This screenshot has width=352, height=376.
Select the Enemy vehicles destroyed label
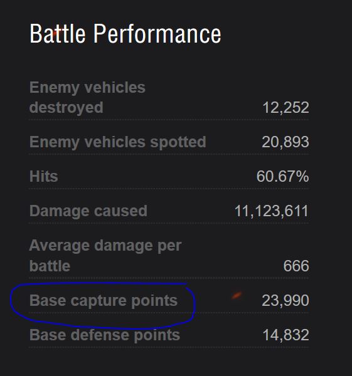pos(87,97)
